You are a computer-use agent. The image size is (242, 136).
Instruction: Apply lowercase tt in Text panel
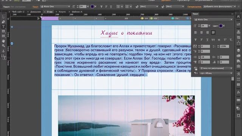219,40
